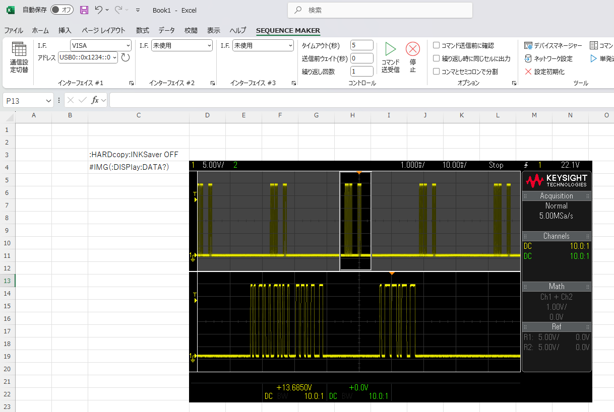614x412 pixels.
Task: Click the 繰り返し回数 input field
Action: [x=361, y=72]
